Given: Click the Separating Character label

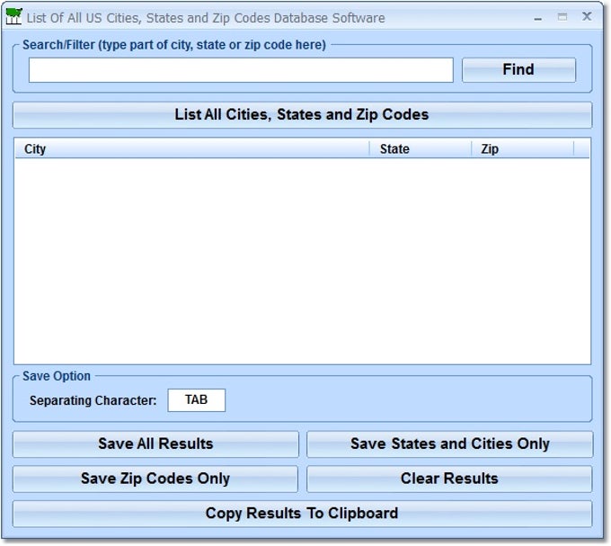Looking at the screenshot, I should coord(93,400).
